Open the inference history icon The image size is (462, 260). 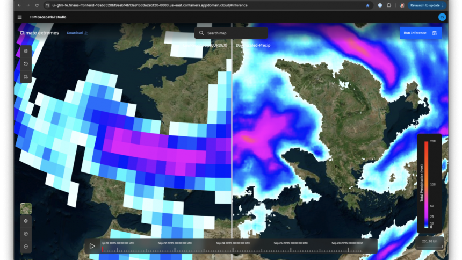[x=26, y=64]
